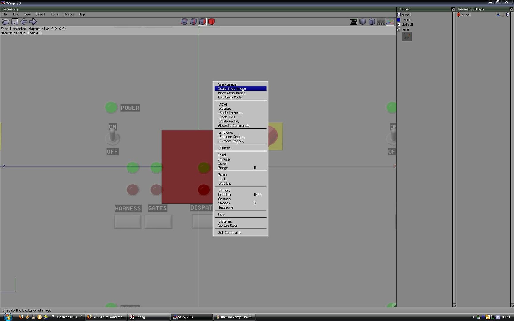Click the Undo left arrow icon

(24, 22)
